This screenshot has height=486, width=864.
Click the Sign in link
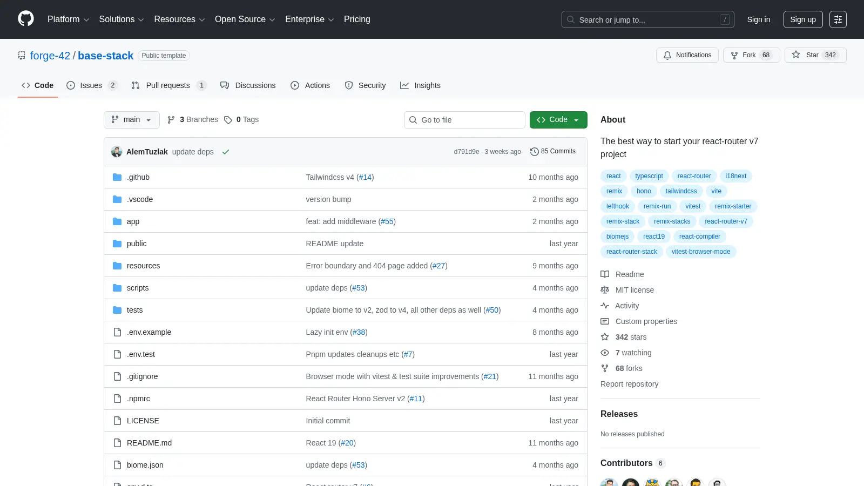[x=759, y=19]
